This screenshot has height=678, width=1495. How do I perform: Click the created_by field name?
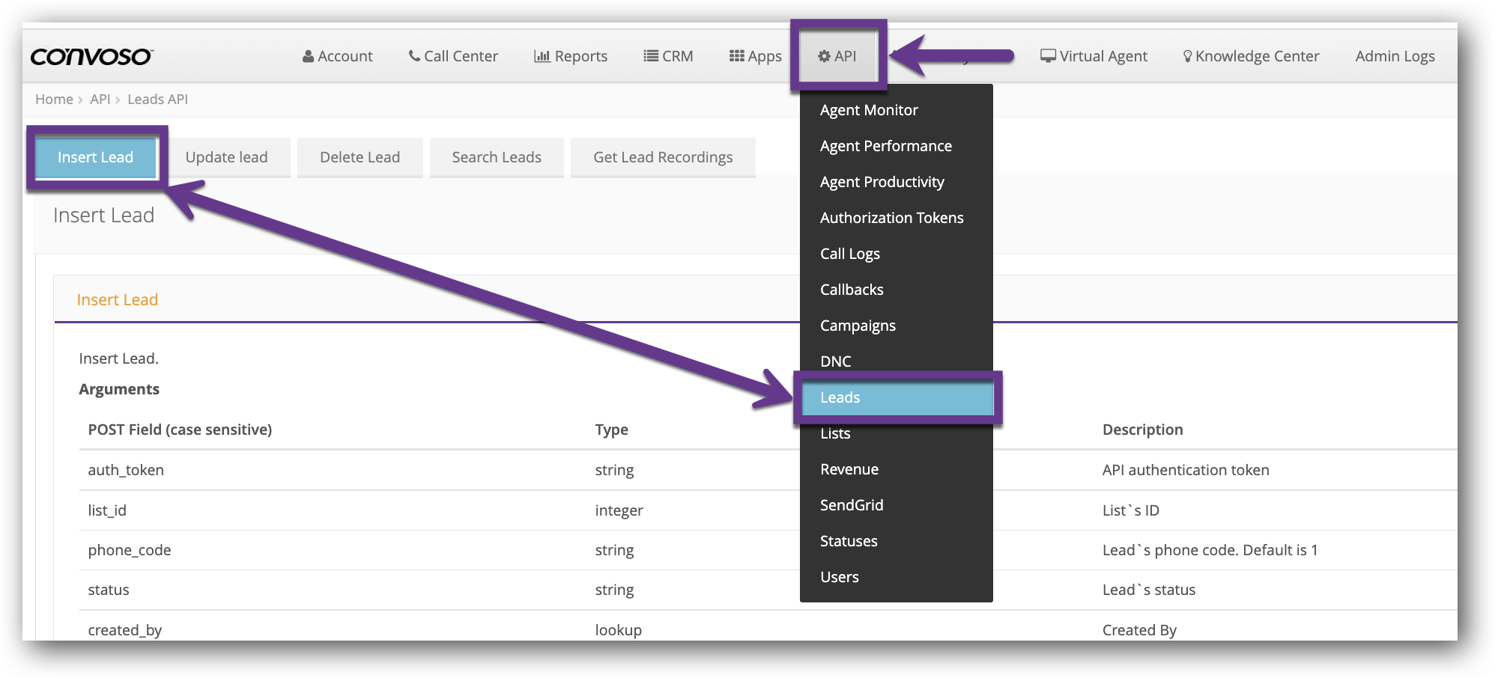(125, 630)
